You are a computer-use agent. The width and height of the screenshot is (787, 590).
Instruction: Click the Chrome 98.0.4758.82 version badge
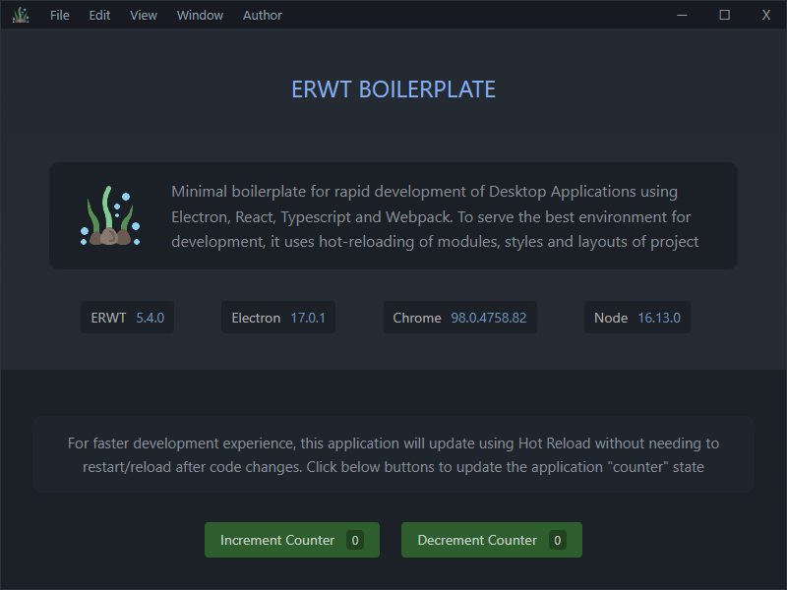(x=459, y=318)
